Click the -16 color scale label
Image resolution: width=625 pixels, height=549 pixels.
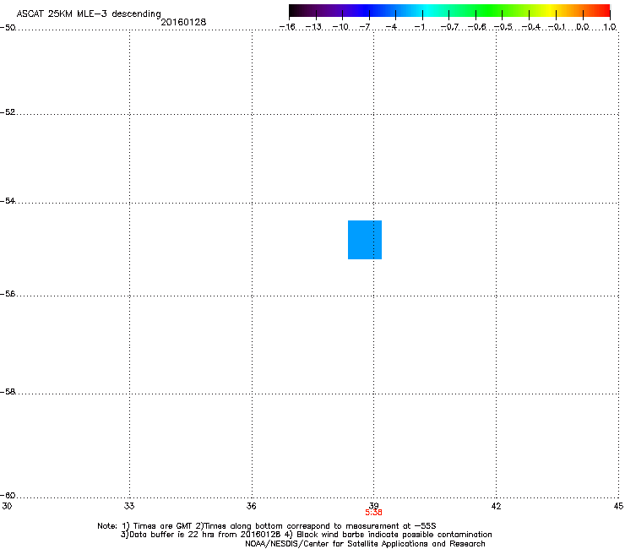click(287, 27)
